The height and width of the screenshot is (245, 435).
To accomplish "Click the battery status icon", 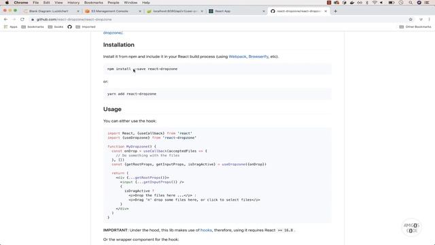I will [391, 3].
